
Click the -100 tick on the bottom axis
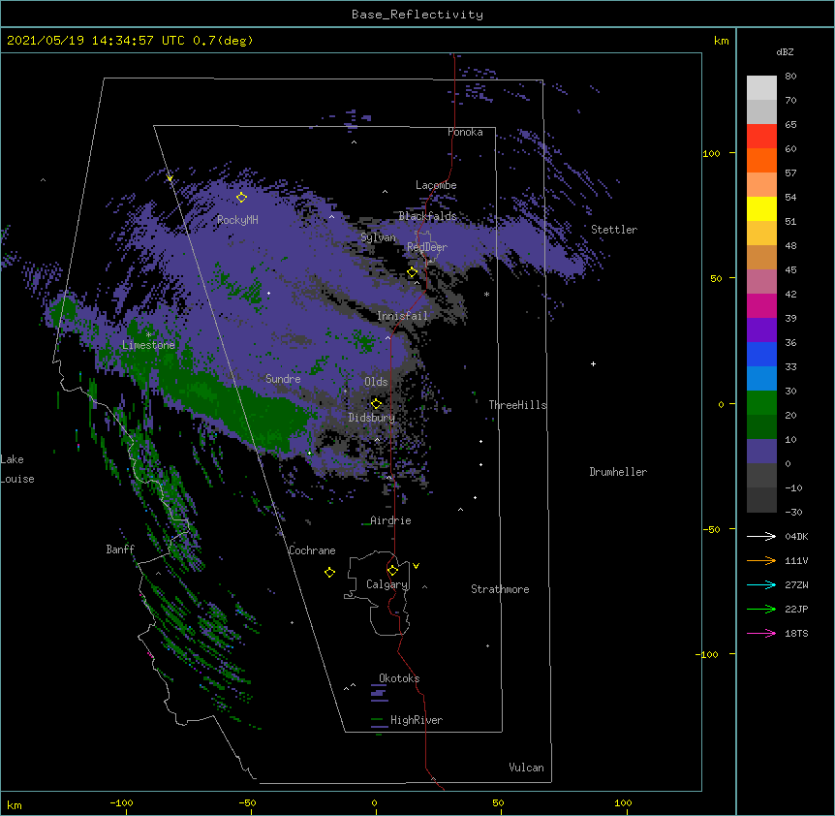coord(121,802)
